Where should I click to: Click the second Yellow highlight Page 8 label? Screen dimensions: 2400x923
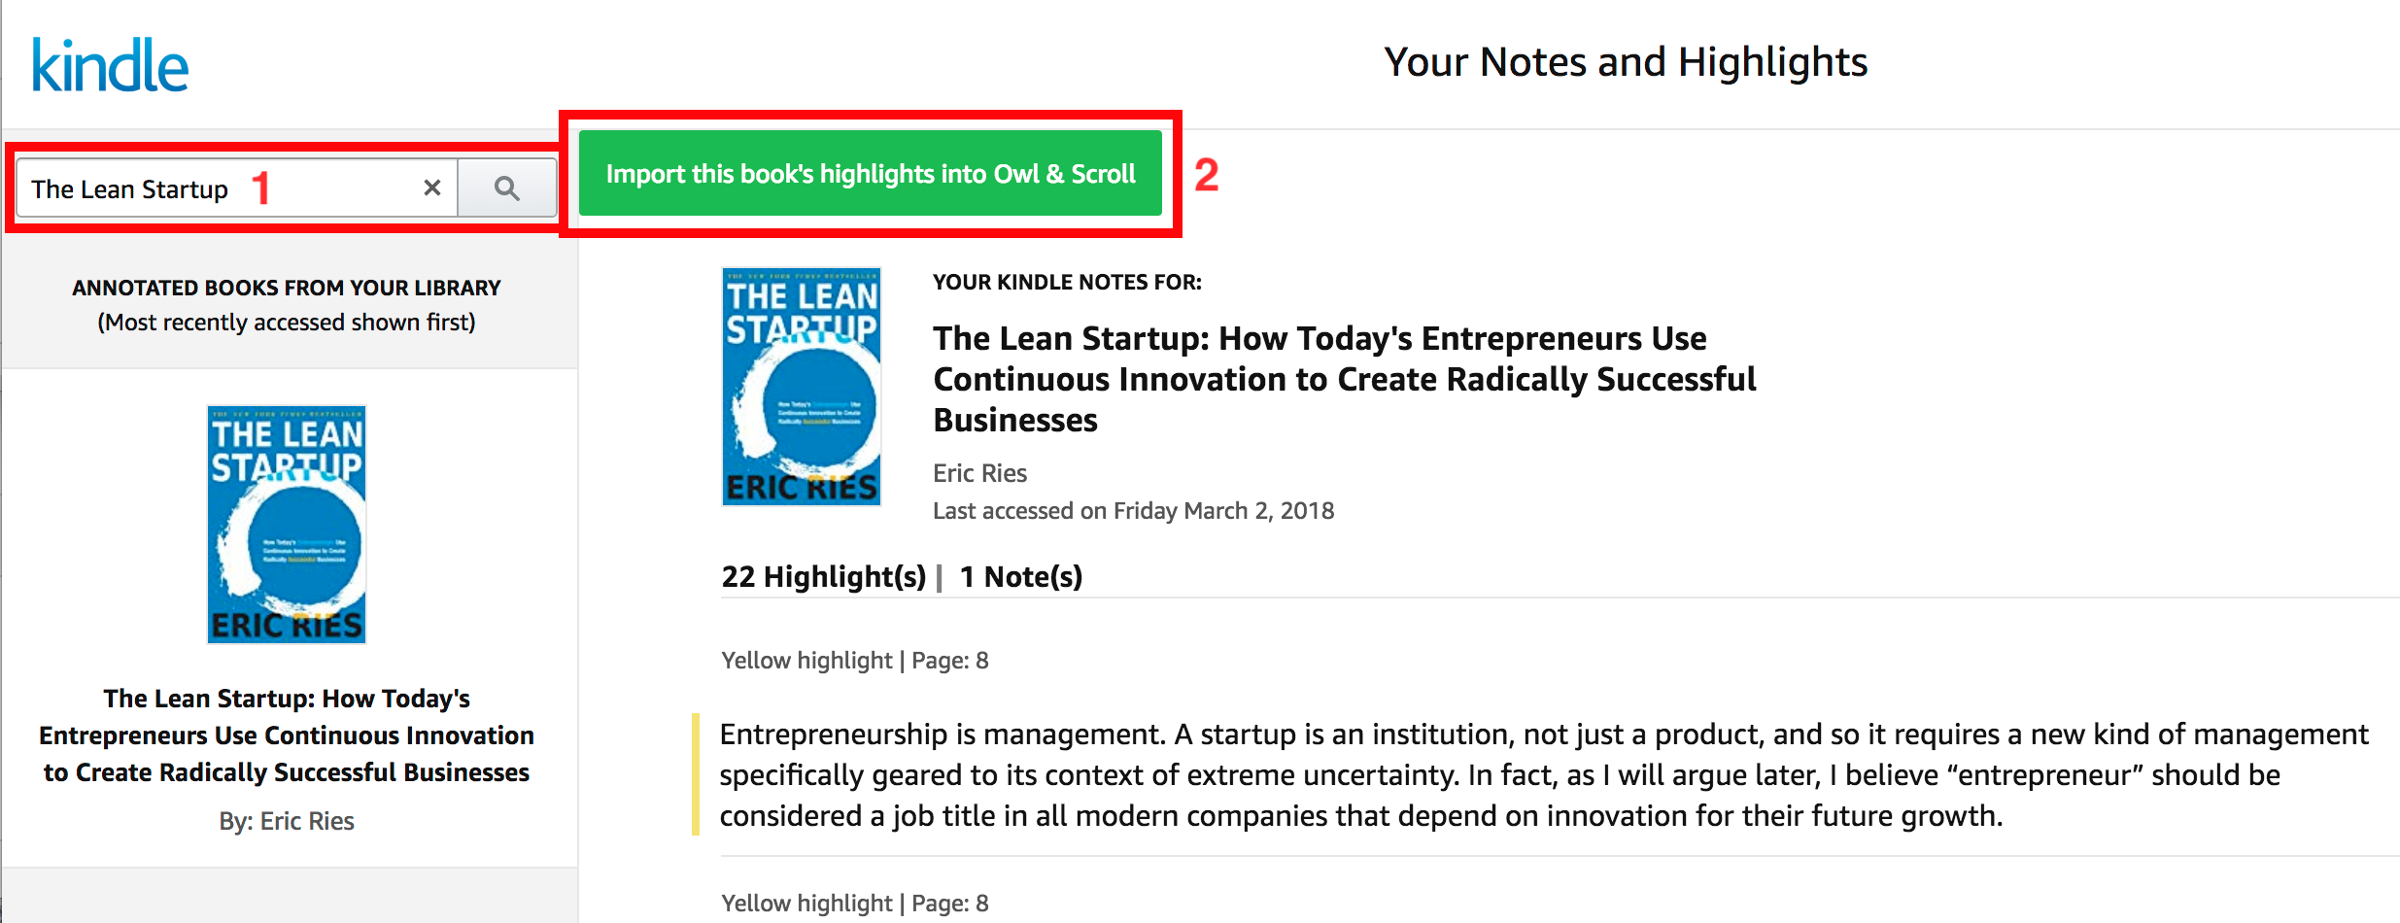(855, 904)
